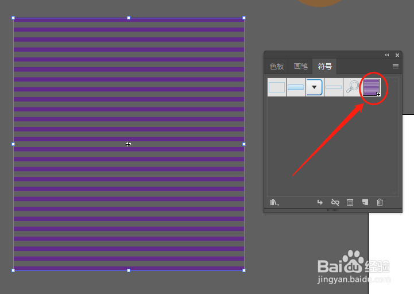The width and height of the screenshot is (414, 294).
Task: Click the bottom-left selection handle
Action: coord(13,270)
